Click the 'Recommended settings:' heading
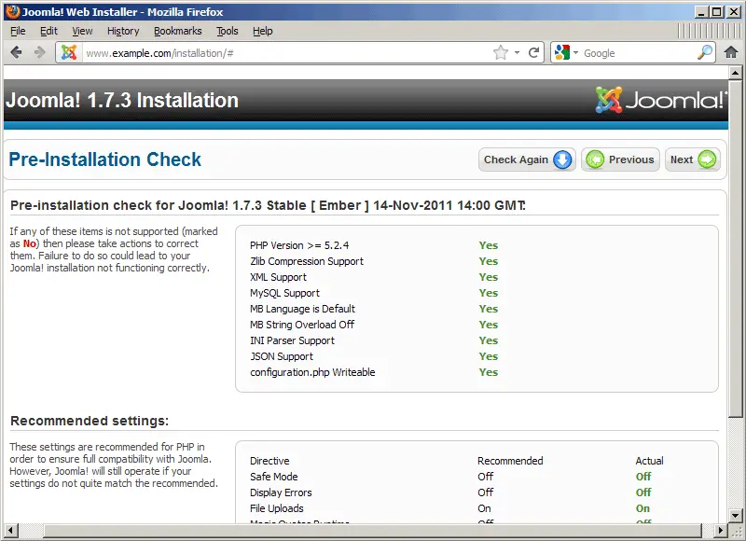This screenshot has height=541, width=746. point(90,421)
